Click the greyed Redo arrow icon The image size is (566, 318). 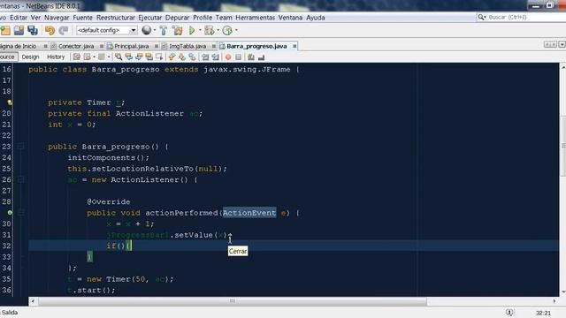point(64,31)
